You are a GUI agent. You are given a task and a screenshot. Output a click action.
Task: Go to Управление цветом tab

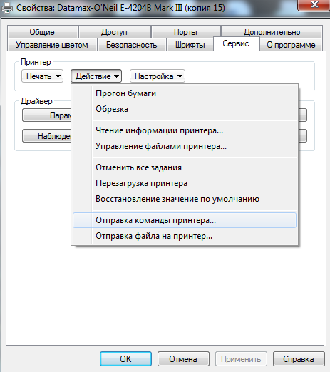[52, 45]
